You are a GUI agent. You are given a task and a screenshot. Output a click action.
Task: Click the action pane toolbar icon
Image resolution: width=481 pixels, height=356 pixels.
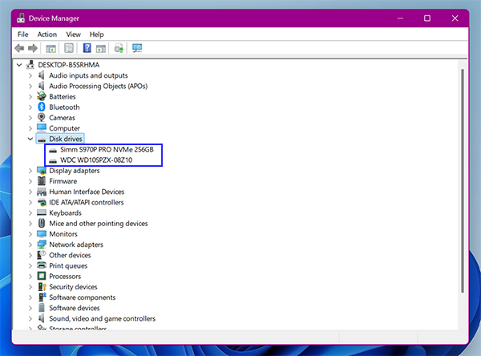[x=101, y=48]
